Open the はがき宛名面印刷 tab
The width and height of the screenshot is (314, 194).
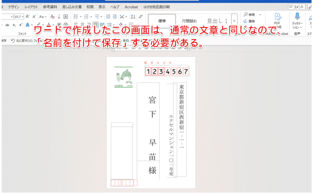(156, 7)
